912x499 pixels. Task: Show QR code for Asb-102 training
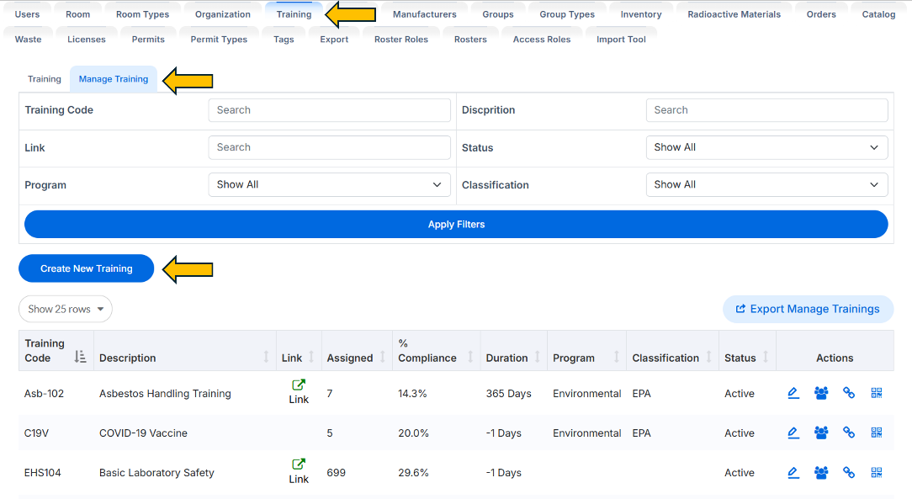point(877,394)
